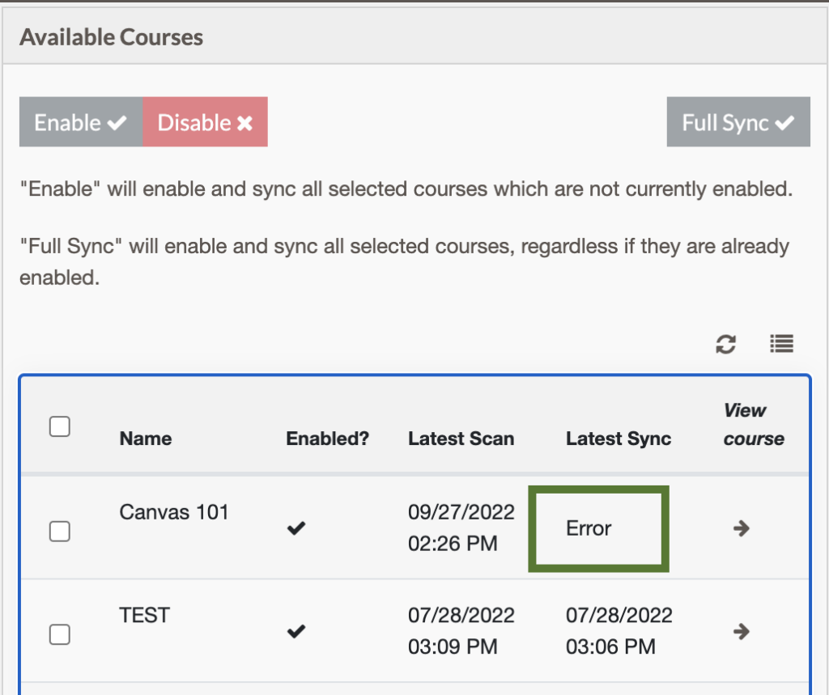Click the Latest Sync column header
829x695 pixels.
click(618, 439)
